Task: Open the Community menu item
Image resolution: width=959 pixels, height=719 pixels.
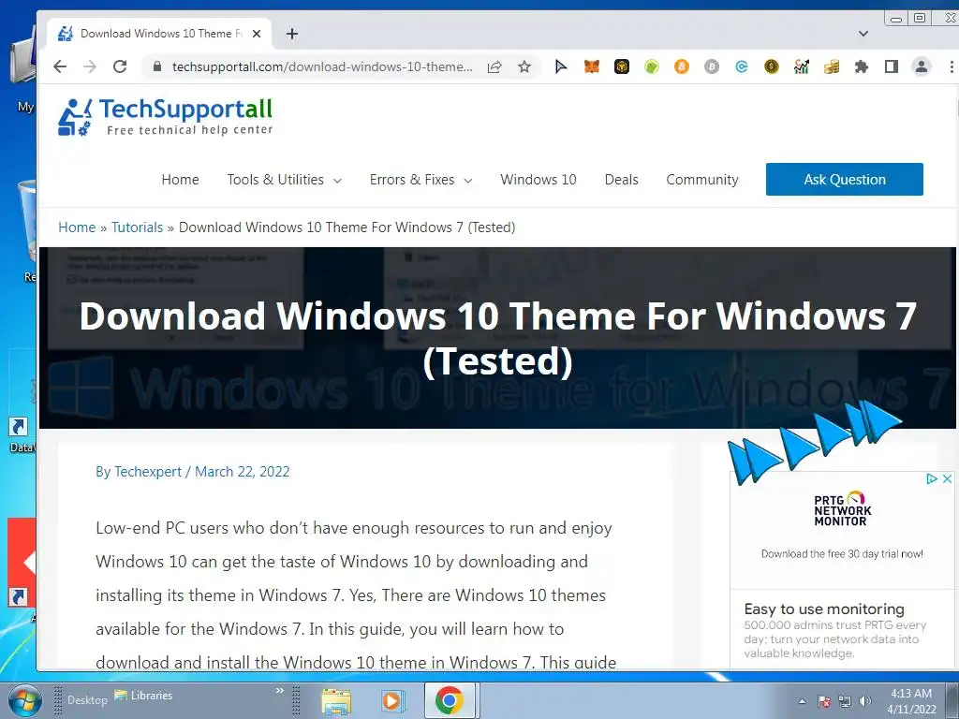Action: click(x=702, y=180)
